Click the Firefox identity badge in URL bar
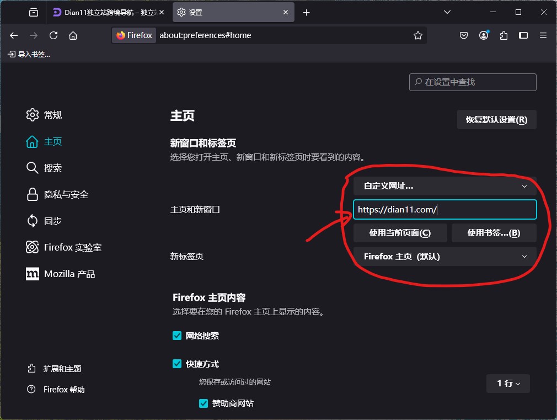This screenshot has width=557, height=420. pyautogui.click(x=134, y=35)
